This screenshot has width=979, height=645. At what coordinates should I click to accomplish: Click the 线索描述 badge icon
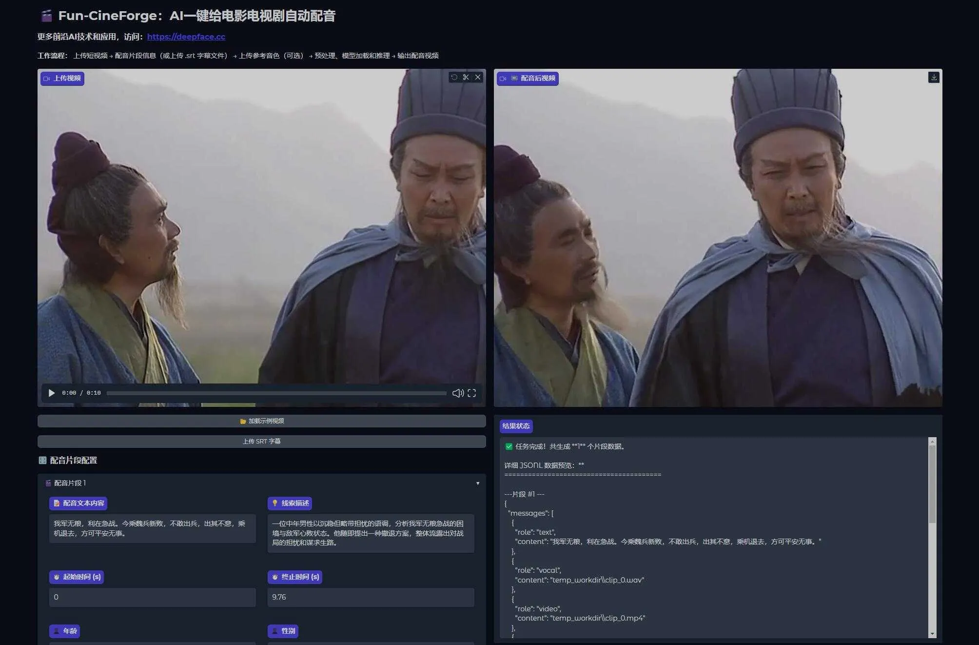point(274,503)
